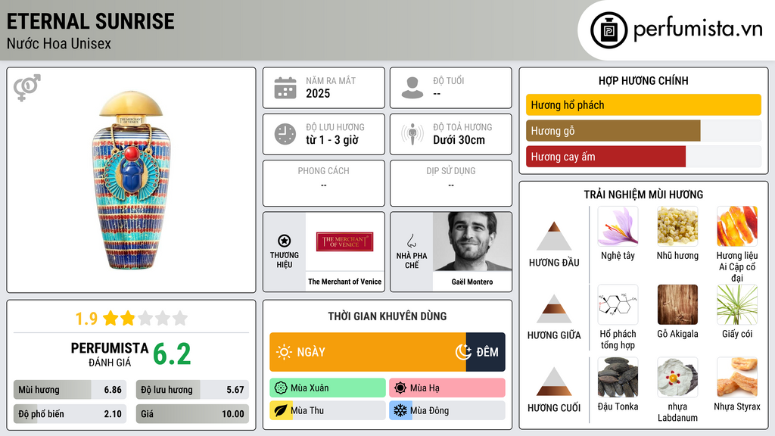Click the ETERNAL SUNRISE title

point(91,22)
